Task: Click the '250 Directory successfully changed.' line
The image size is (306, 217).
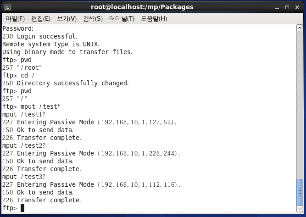Action: click(x=66, y=83)
